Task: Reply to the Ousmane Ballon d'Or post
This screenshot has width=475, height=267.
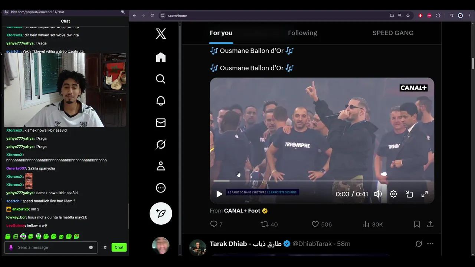Action: (216, 224)
